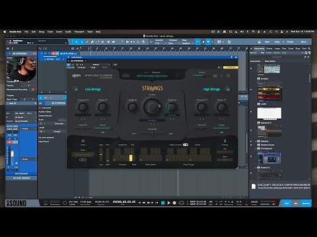Click the question mark help icon

tap(122, 41)
